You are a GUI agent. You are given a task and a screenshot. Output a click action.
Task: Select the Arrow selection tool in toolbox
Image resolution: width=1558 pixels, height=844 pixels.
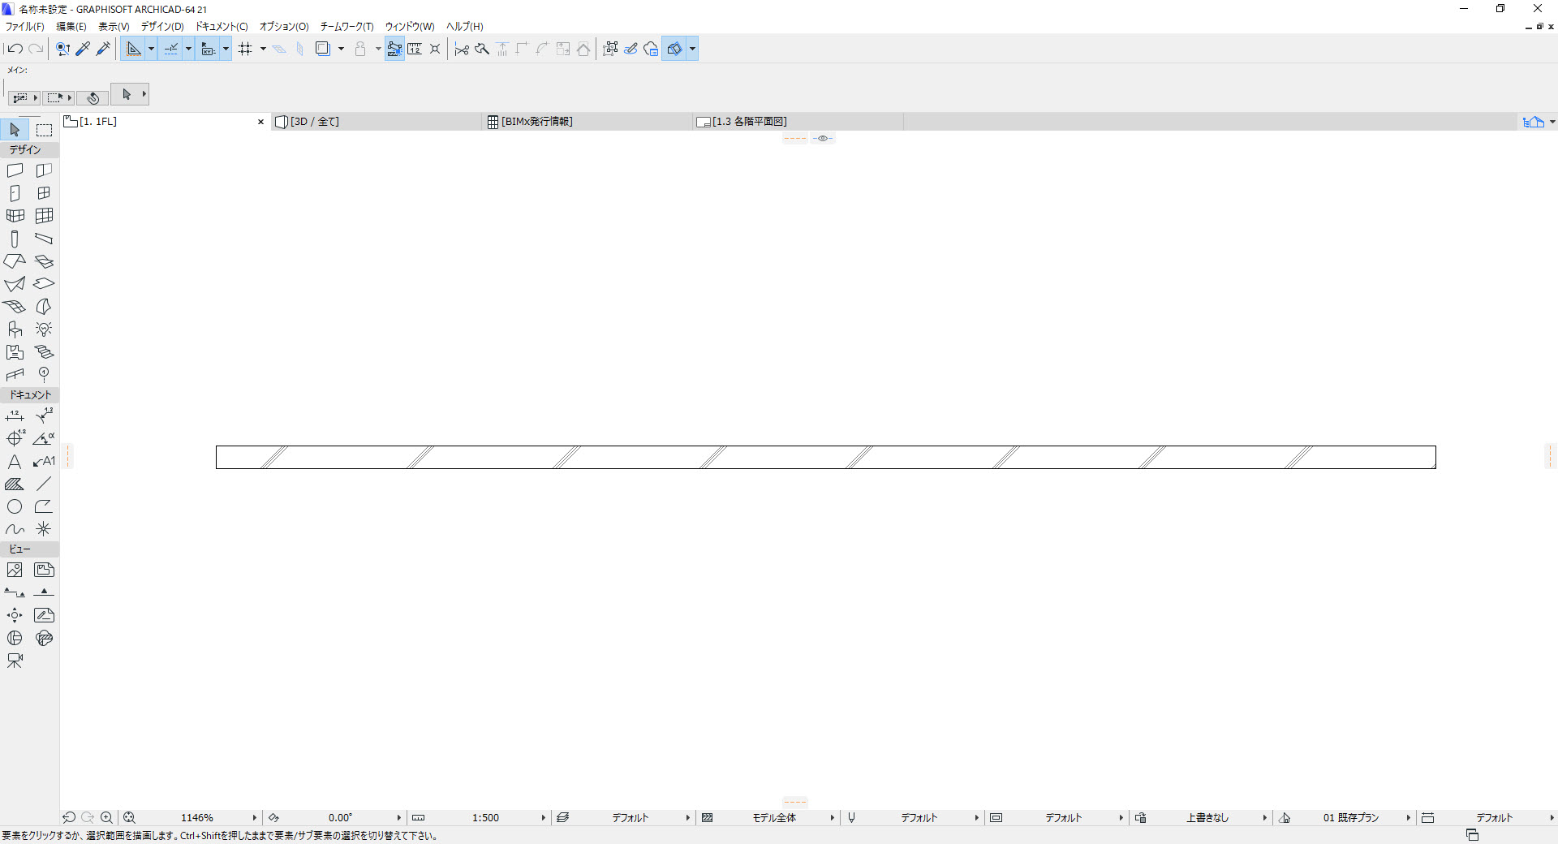[x=15, y=130]
